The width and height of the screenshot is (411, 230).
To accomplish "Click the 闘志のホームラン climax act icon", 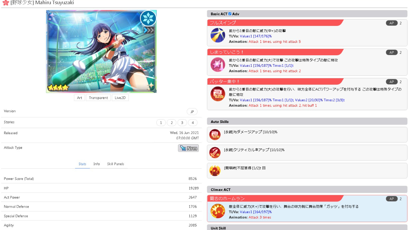I will [218, 211].
